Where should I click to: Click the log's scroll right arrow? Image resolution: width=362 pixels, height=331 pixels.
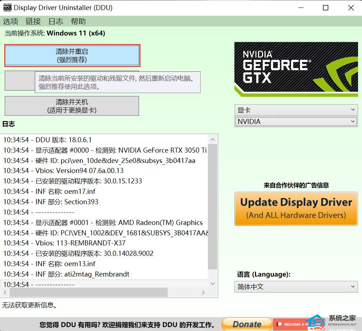coord(203,293)
